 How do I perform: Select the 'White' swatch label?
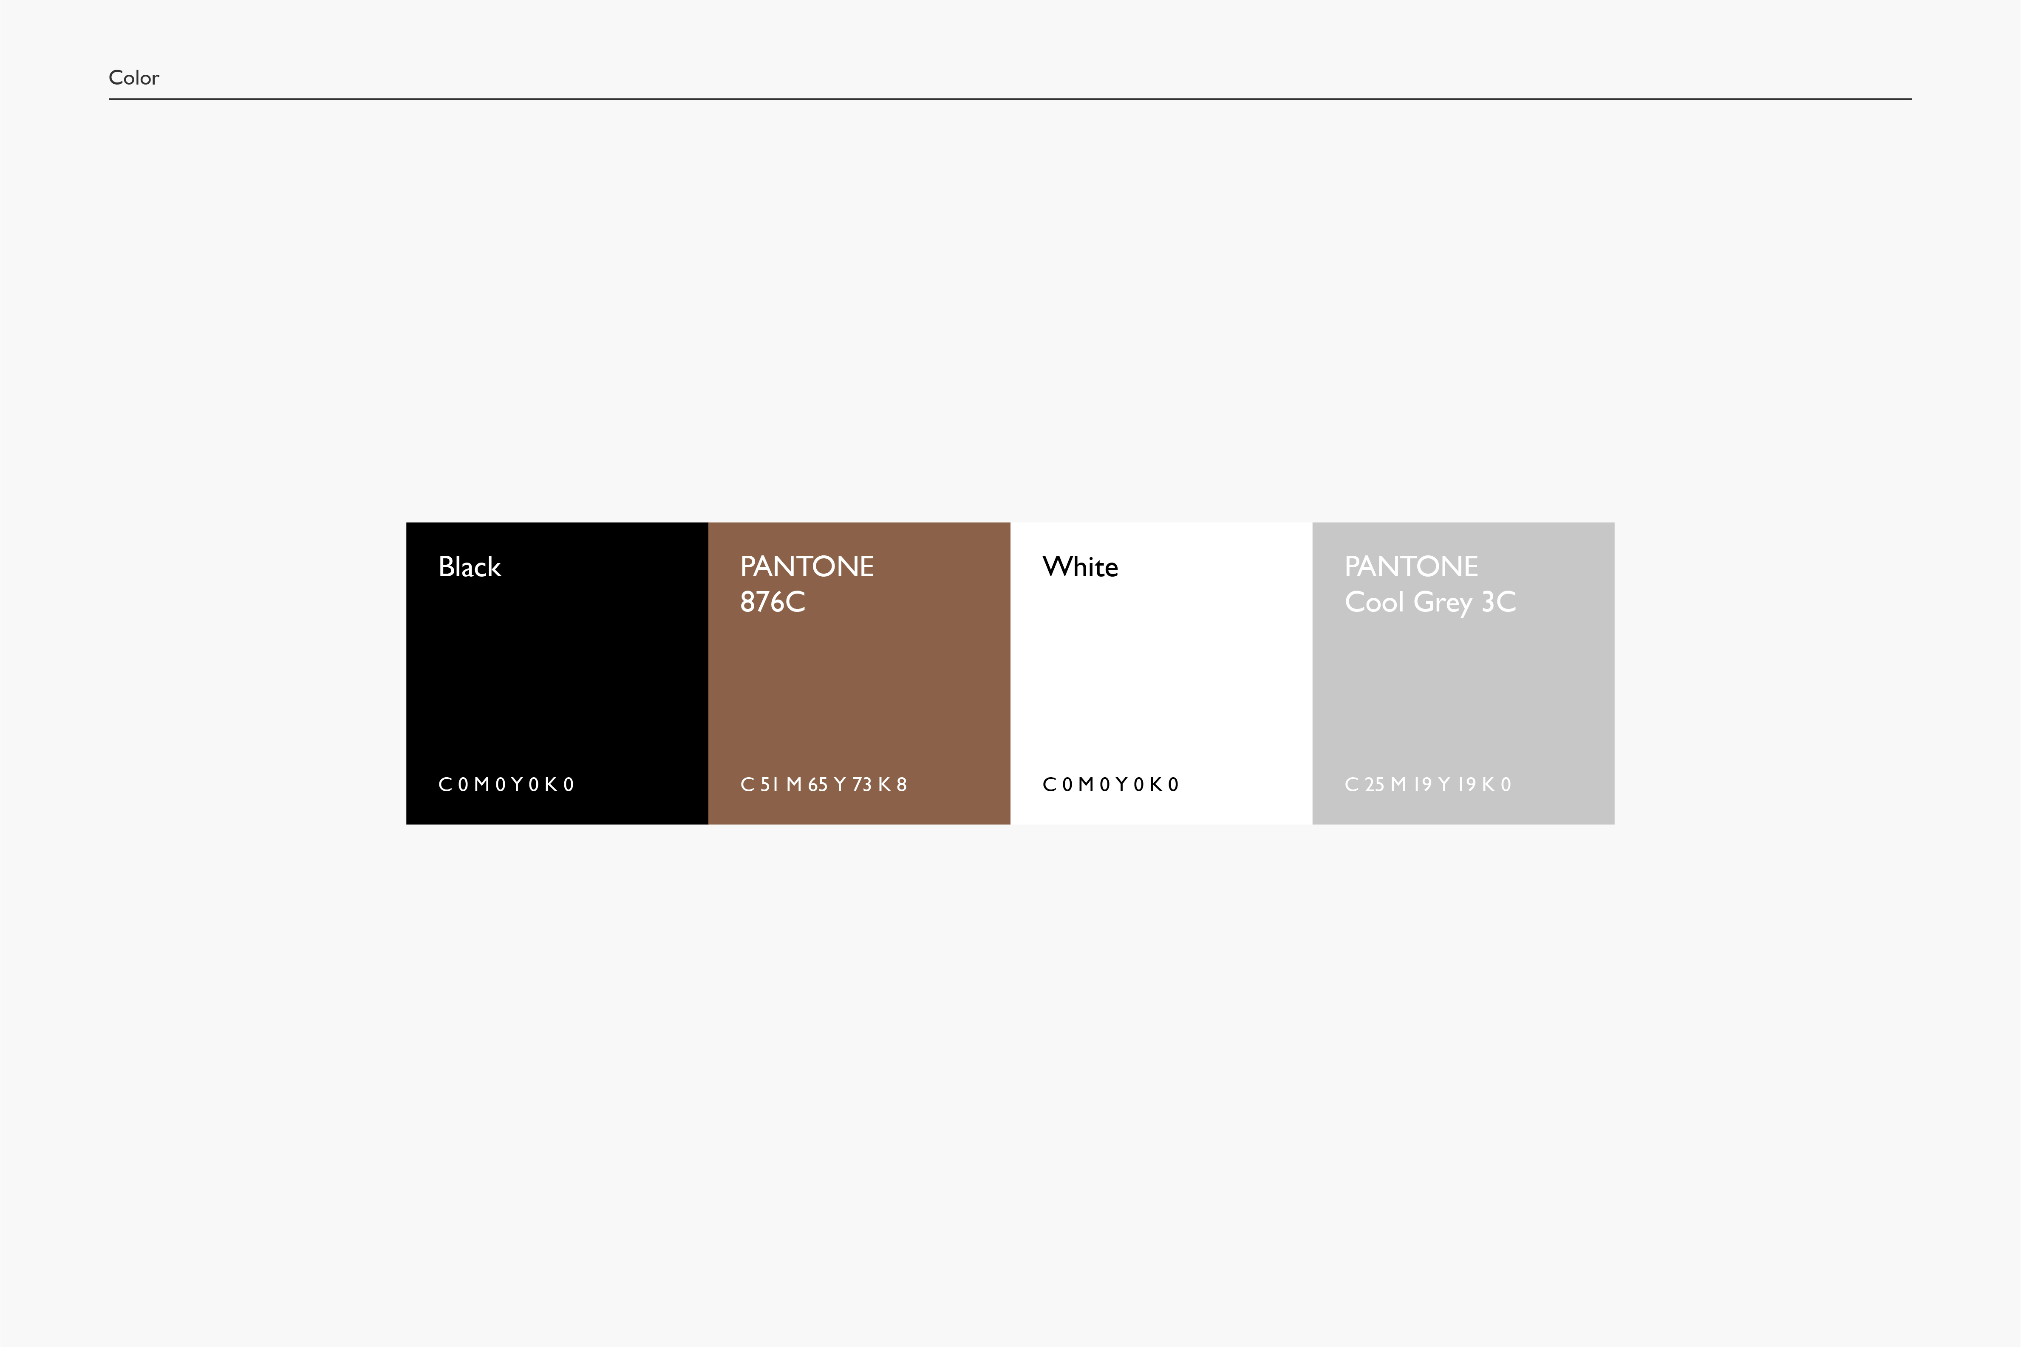(1081, 567)
